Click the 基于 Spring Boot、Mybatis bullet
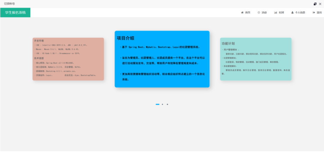 point(160,47)
